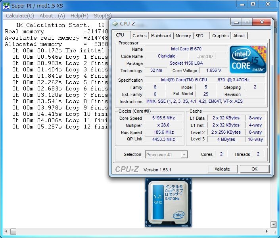Maximize the Super PI window
This screenshot has width=280, height=238.
coord(253,4)
